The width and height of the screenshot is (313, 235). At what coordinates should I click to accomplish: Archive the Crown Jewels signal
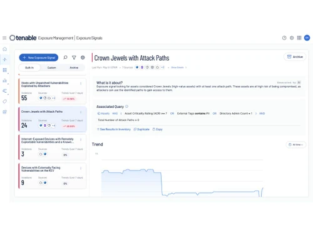tap(295, 57)
